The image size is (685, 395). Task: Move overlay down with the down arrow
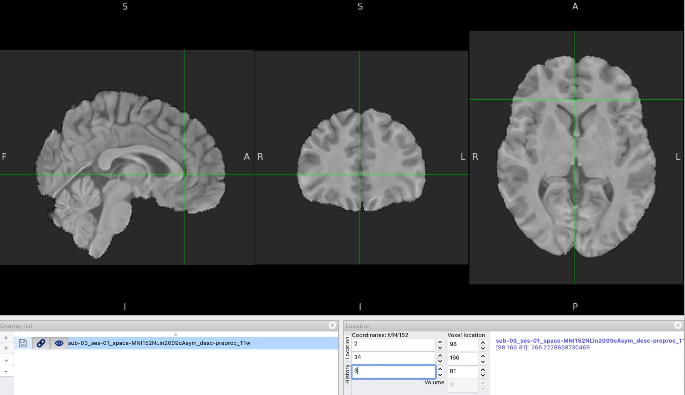coord(6,348)
